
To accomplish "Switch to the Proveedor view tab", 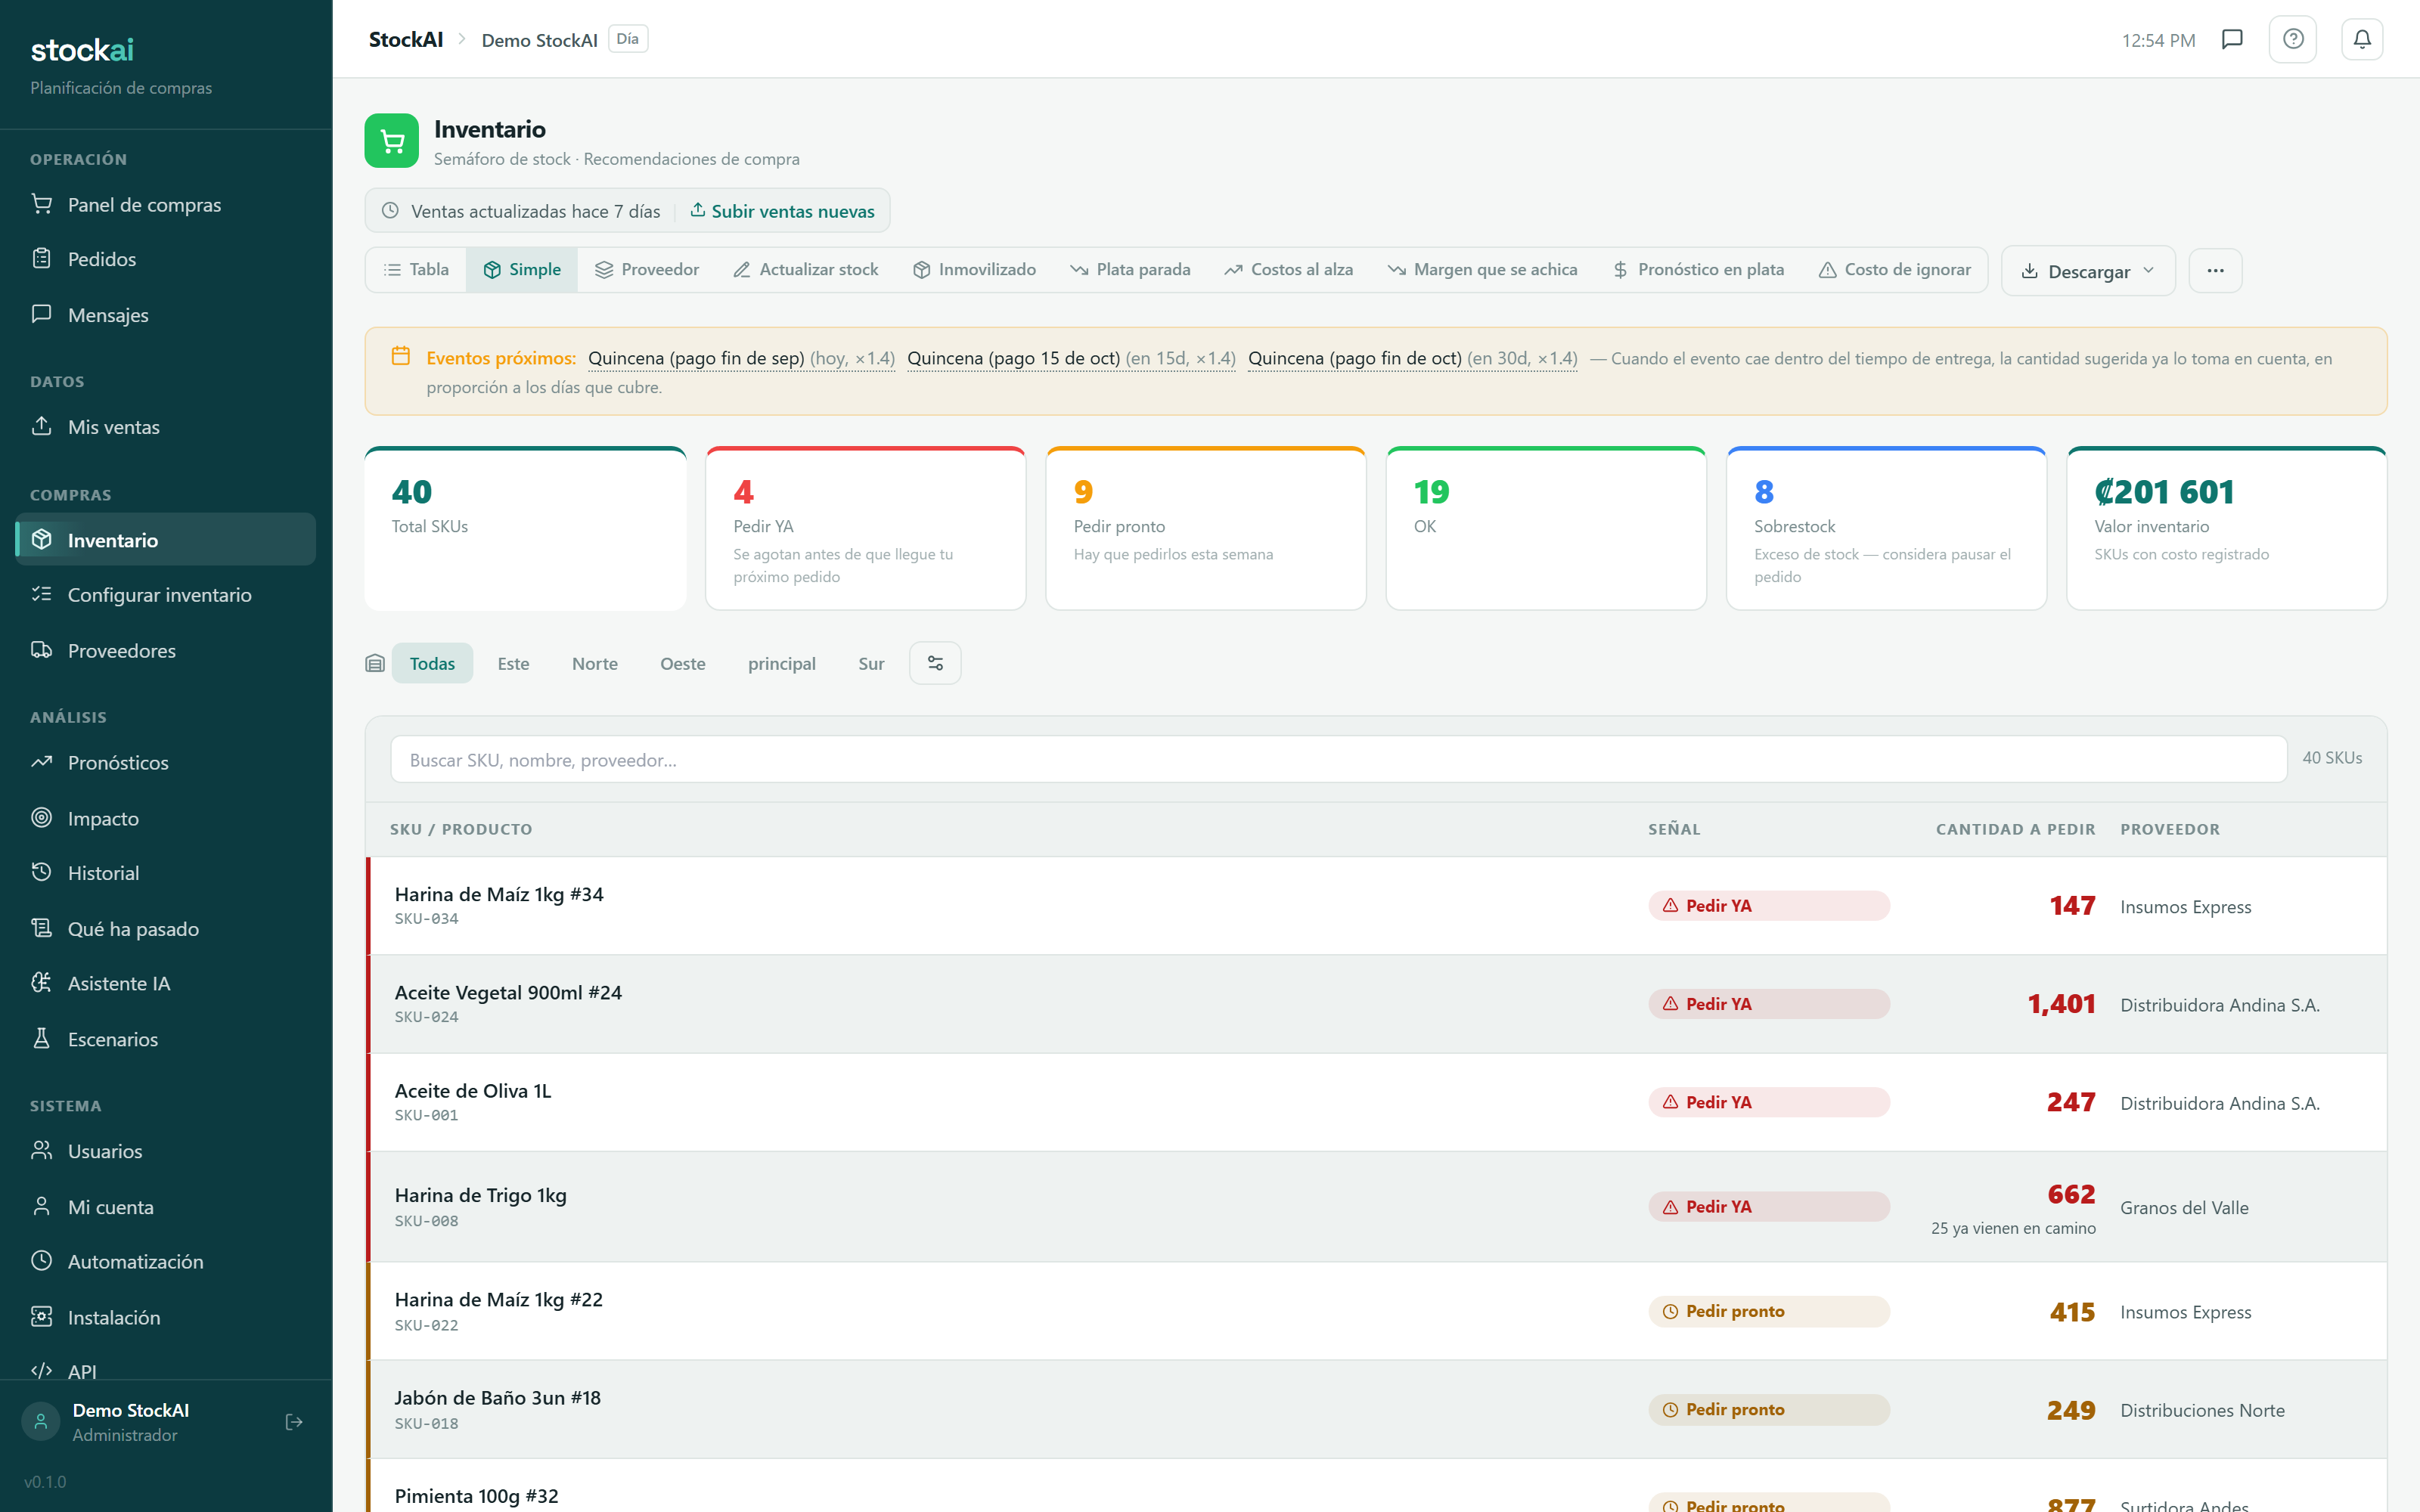I will (x=647, y=270).
